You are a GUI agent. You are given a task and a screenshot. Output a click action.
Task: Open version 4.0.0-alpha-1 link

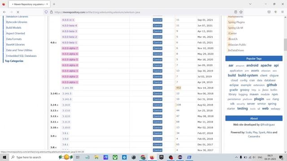pyautogui.click(x=70, y=82)
